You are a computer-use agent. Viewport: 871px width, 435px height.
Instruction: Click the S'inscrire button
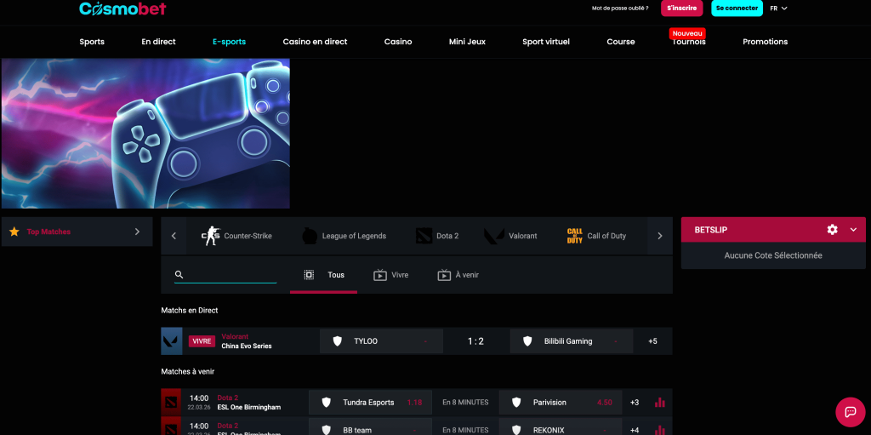681,9
